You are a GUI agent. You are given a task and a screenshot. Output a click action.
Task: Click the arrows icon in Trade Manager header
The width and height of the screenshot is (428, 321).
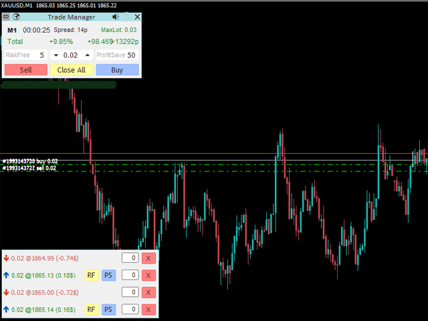[x=6, y=17]
